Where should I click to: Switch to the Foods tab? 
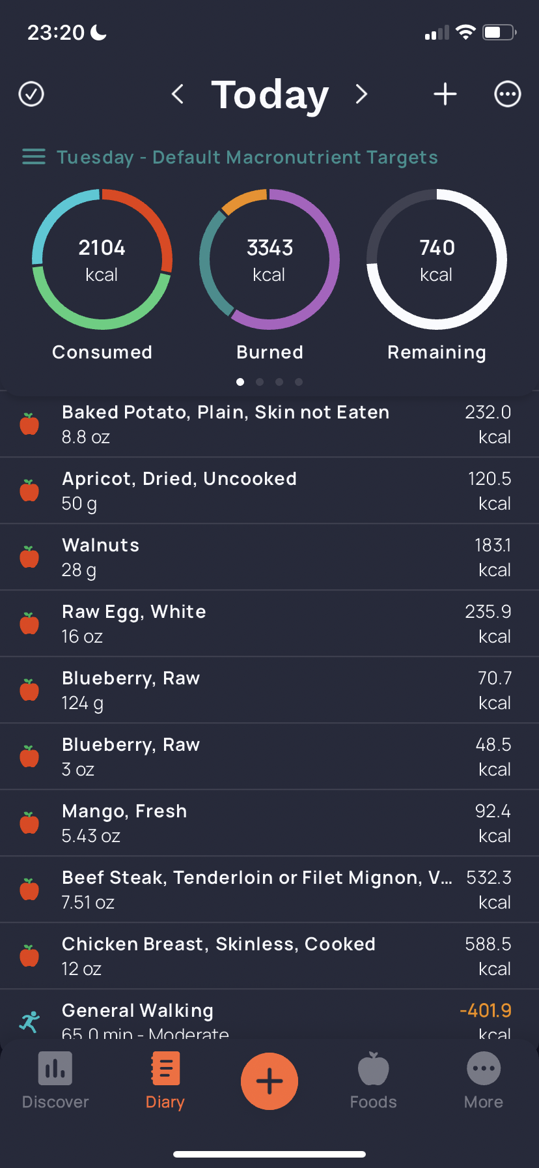(x=374, y=1081)
